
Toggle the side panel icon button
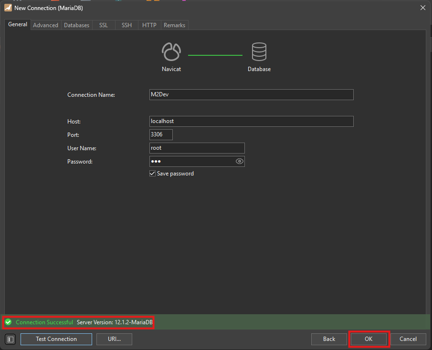tap(11, 339)
